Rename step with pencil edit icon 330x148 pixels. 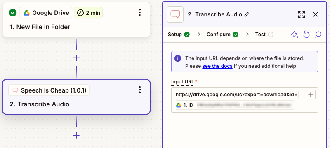click(x=247, y=14)
